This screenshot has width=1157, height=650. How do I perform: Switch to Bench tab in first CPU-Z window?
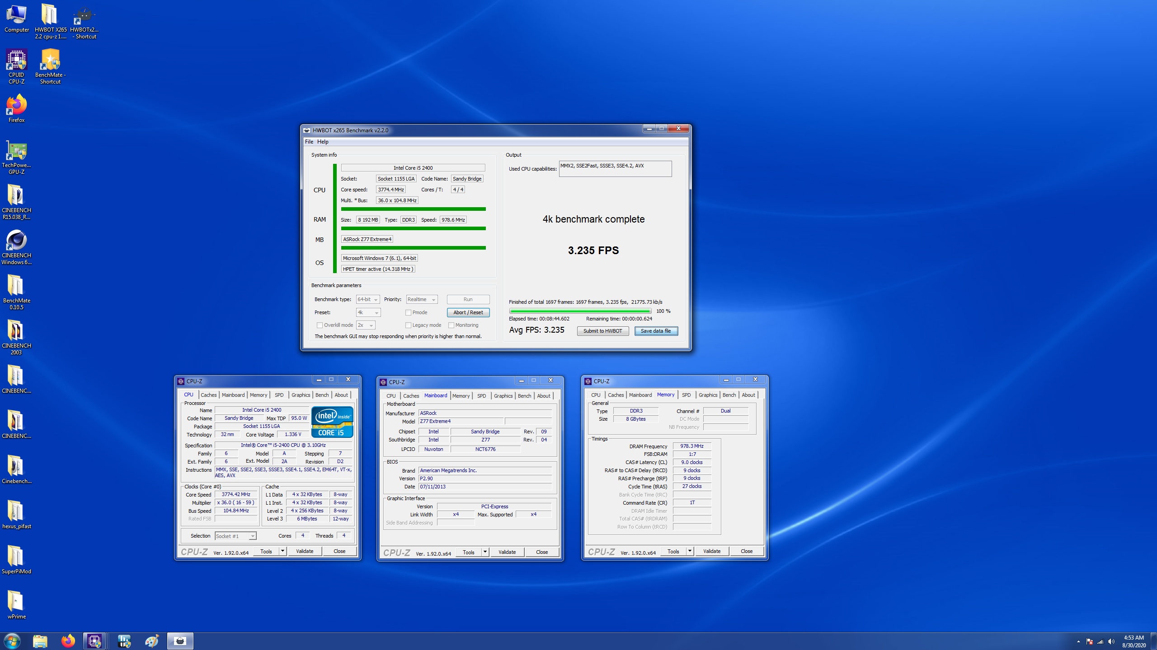(322, 395)
